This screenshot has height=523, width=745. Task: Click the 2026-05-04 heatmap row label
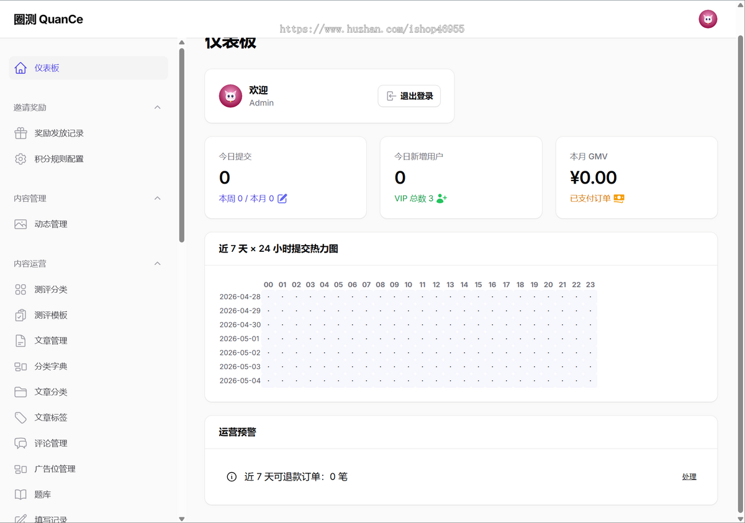click(240, 380)
